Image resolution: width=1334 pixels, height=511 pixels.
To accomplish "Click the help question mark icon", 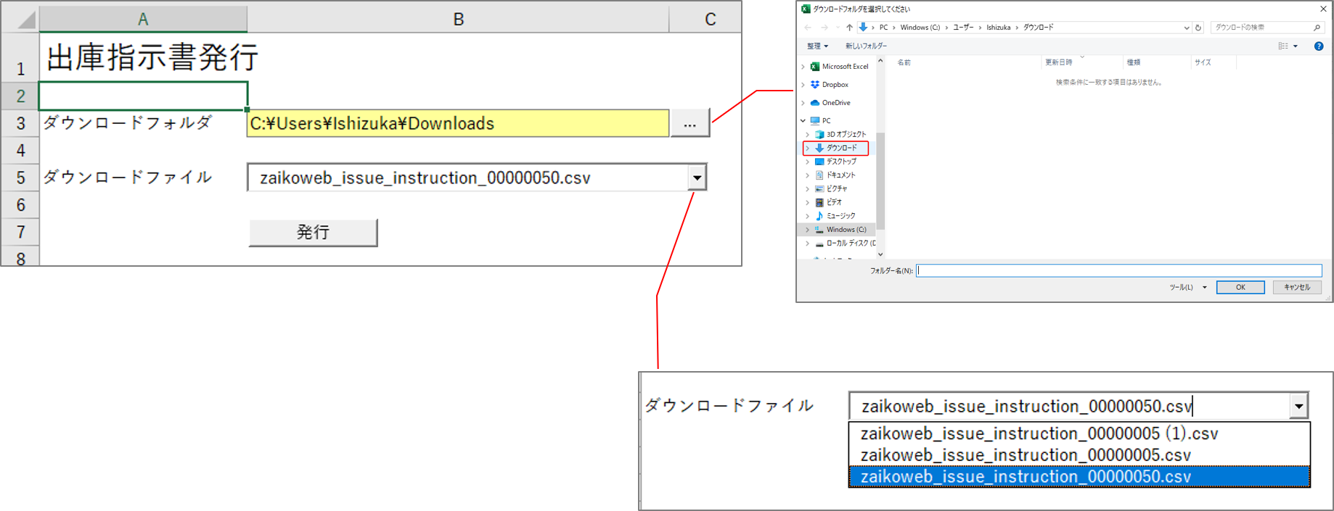I will (1318, 46).
